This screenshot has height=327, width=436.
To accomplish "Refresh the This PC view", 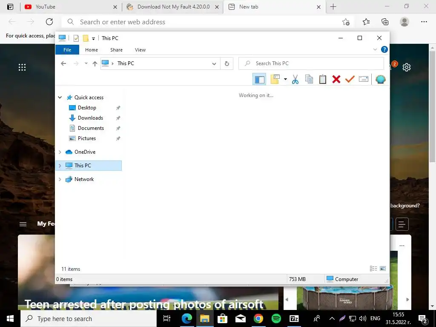I will [227, 64].
